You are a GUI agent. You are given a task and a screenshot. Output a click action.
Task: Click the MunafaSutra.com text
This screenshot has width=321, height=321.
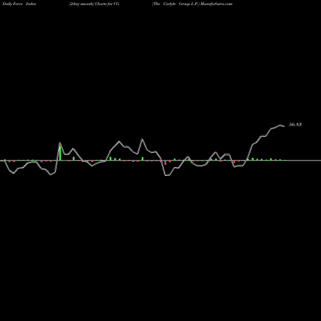click(x=216, y=4)
